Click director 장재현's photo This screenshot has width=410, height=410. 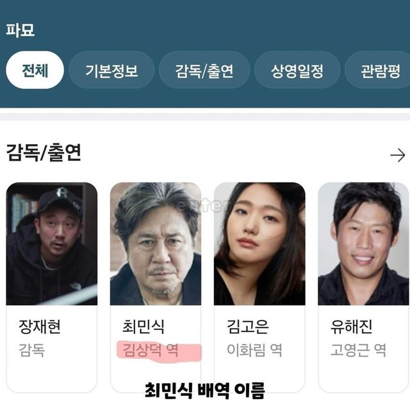coord(52,243)
